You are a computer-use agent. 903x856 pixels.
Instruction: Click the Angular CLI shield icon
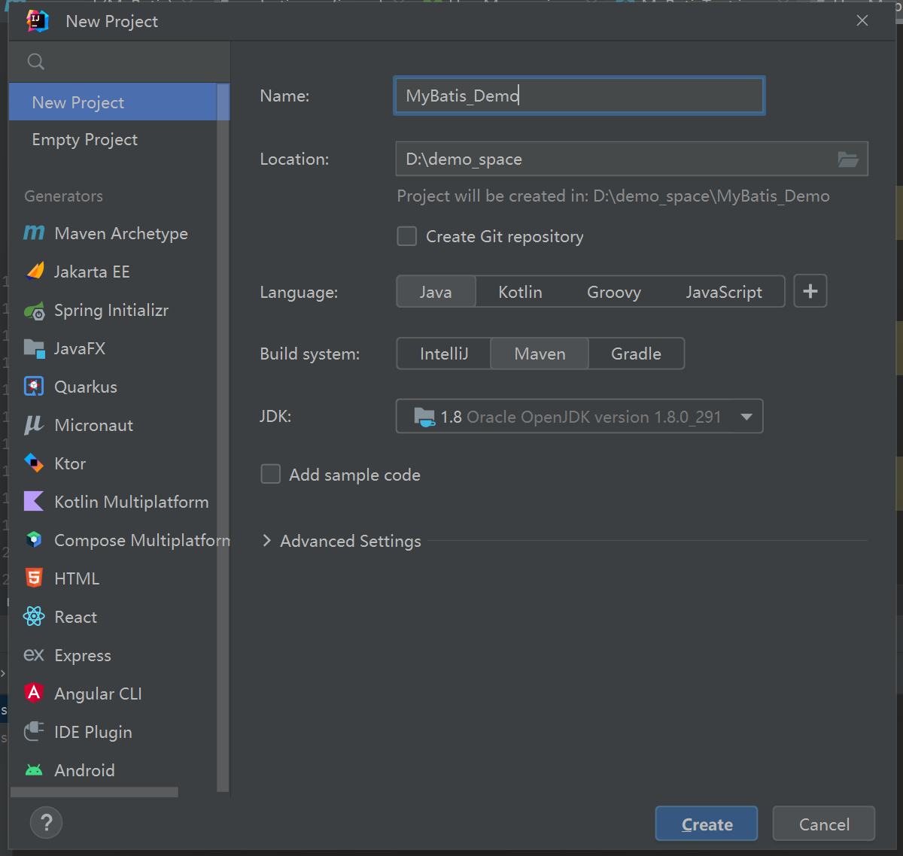click(34, 693)
